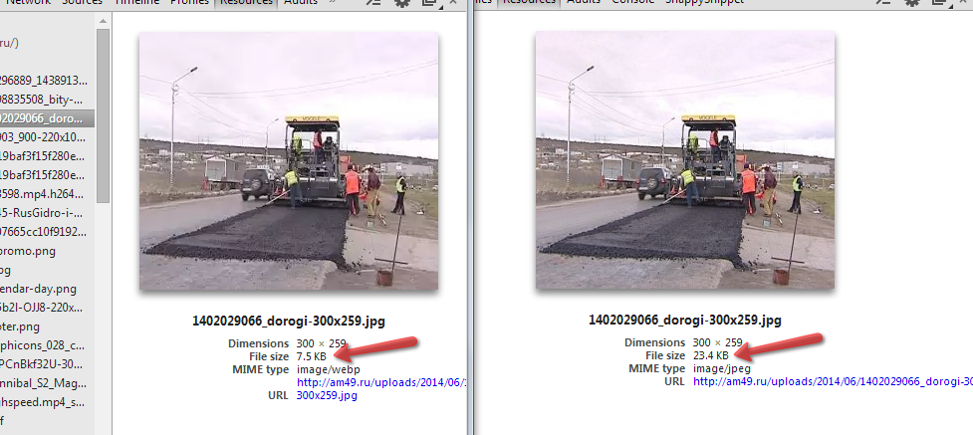Click the dock-side icon in left DevTools
Image resolution: width=973 pixels, height=435 pixels.
pos(428,3)
